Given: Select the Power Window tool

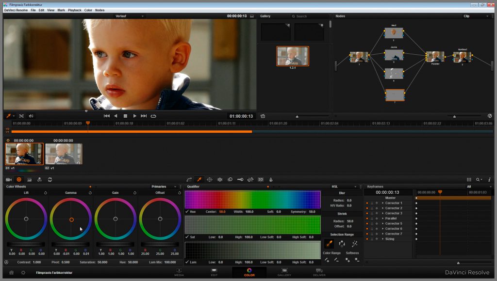Looking at the screenshot, I should pyautogui.click(x=210, y=179).
